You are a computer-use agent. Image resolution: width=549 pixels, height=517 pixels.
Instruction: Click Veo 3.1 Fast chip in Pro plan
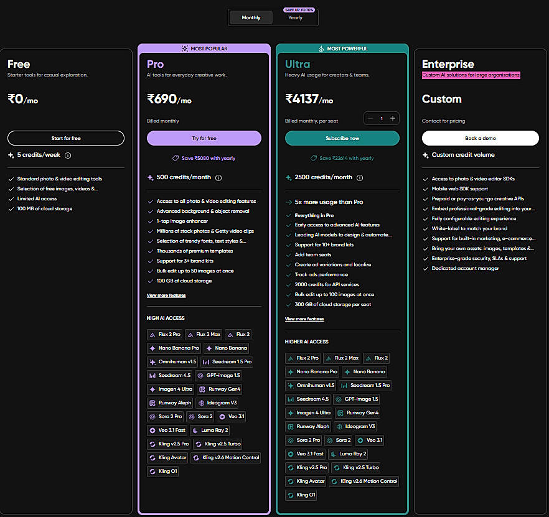click(x=167, y=430)
